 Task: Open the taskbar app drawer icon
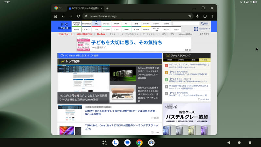pos(104,143)
